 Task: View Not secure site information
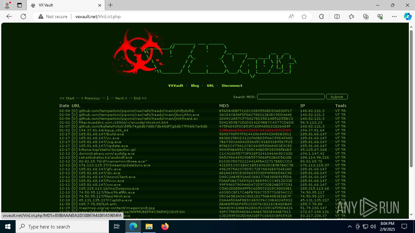click(x=53, y=17)
